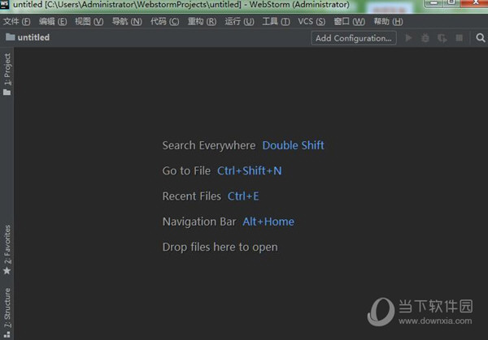Click the WebStorm WS icon in title bar
Image resolution: width=488 pixels, height=340 pixels.
[4, 4]
